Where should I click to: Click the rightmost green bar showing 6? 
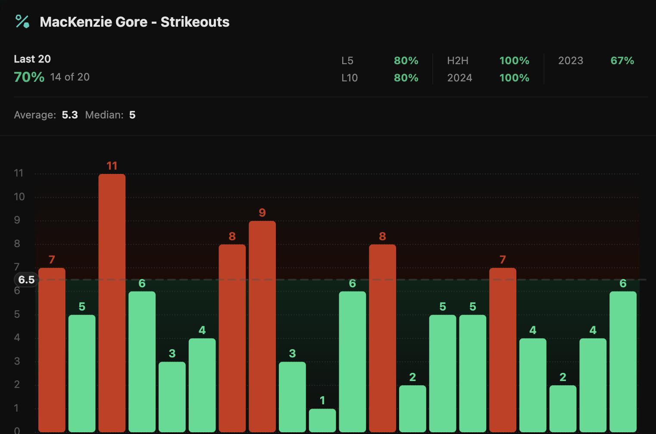click(x=623, y=361)
